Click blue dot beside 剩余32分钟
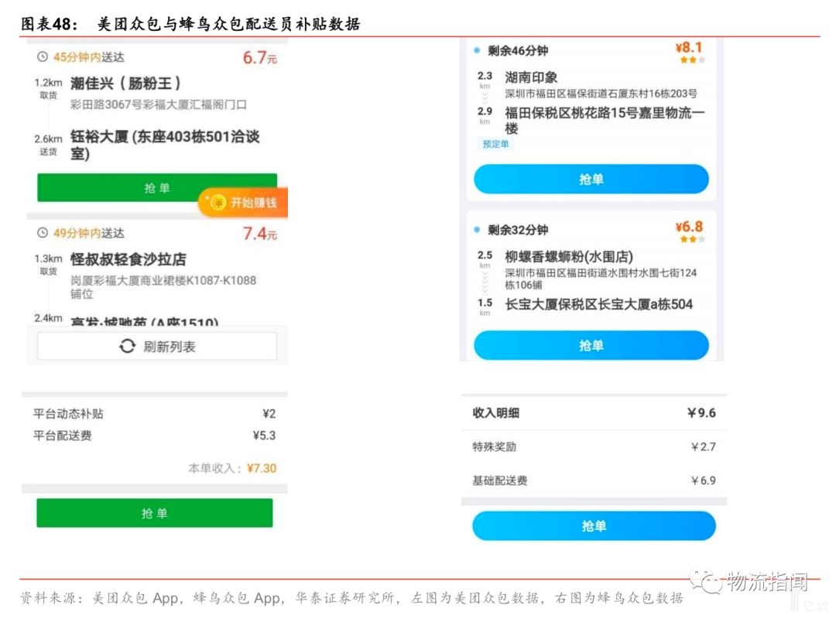 [x=477, y=230]
